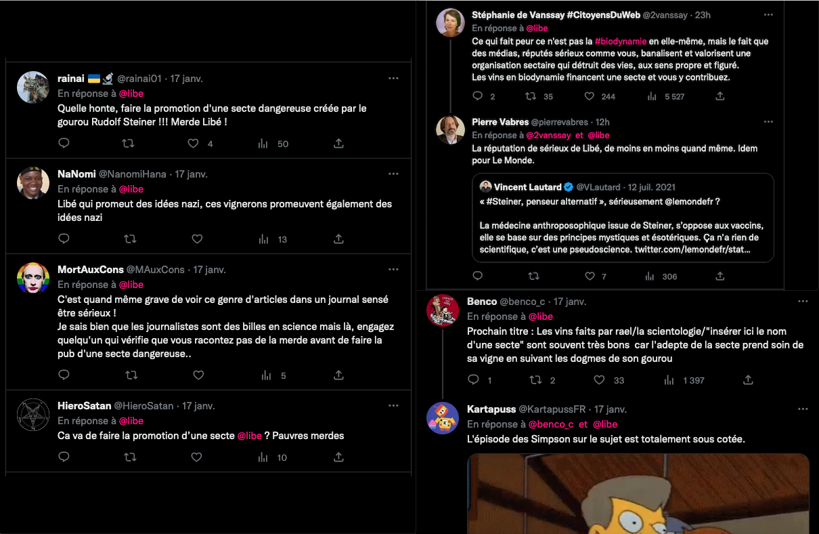This screenshot has width=819, height=534.
Task: Open MortAuxCons's profile picture
Action: [33, 279]
